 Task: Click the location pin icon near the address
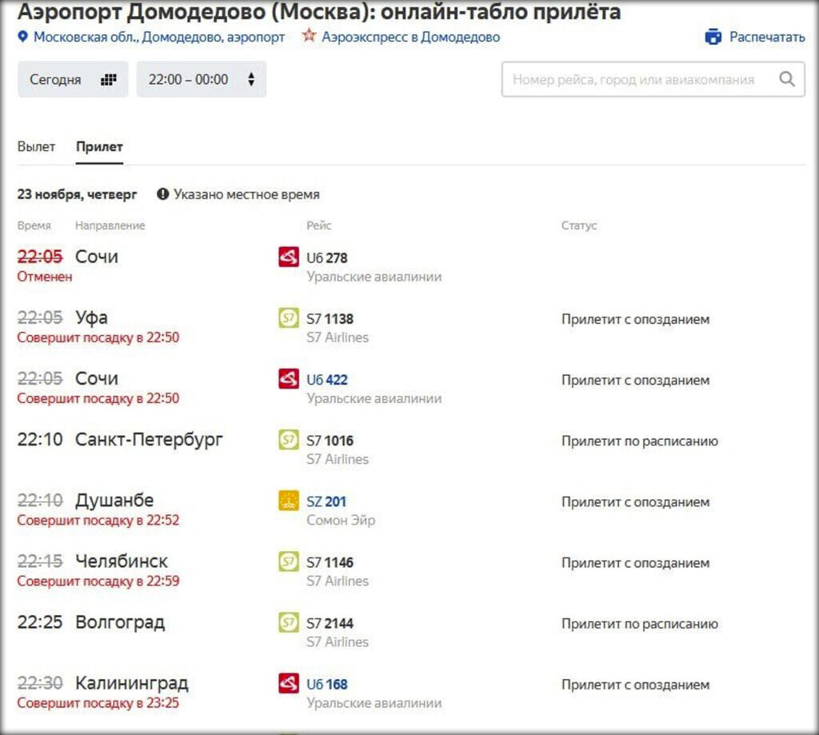[22, 37]
